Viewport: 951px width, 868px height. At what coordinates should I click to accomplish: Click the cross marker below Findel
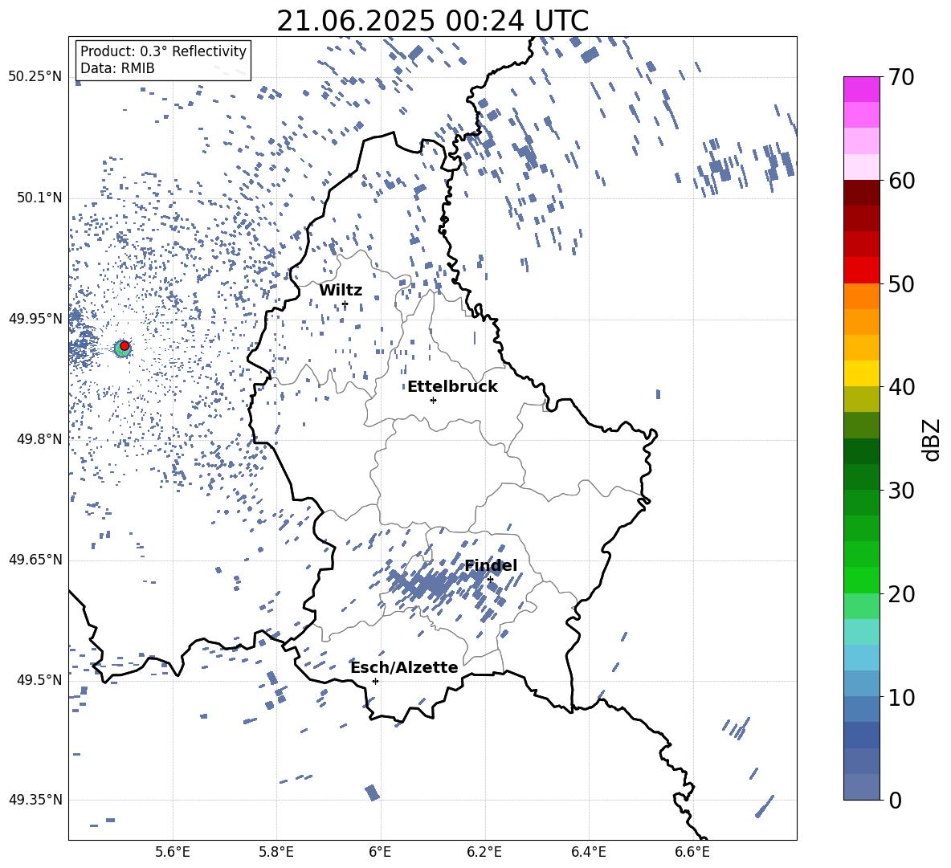pos(490,579)
